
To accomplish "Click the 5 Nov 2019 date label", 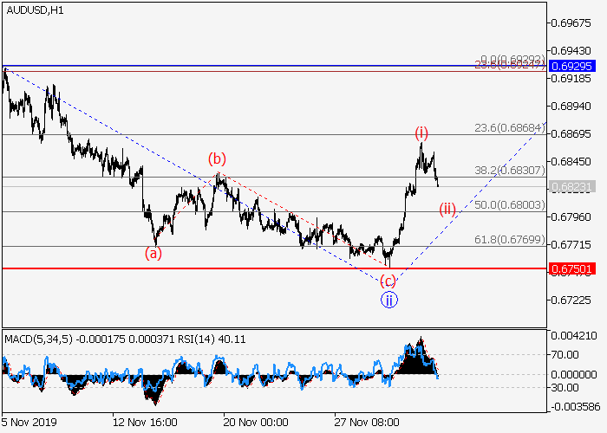I will tap(29, 422).
